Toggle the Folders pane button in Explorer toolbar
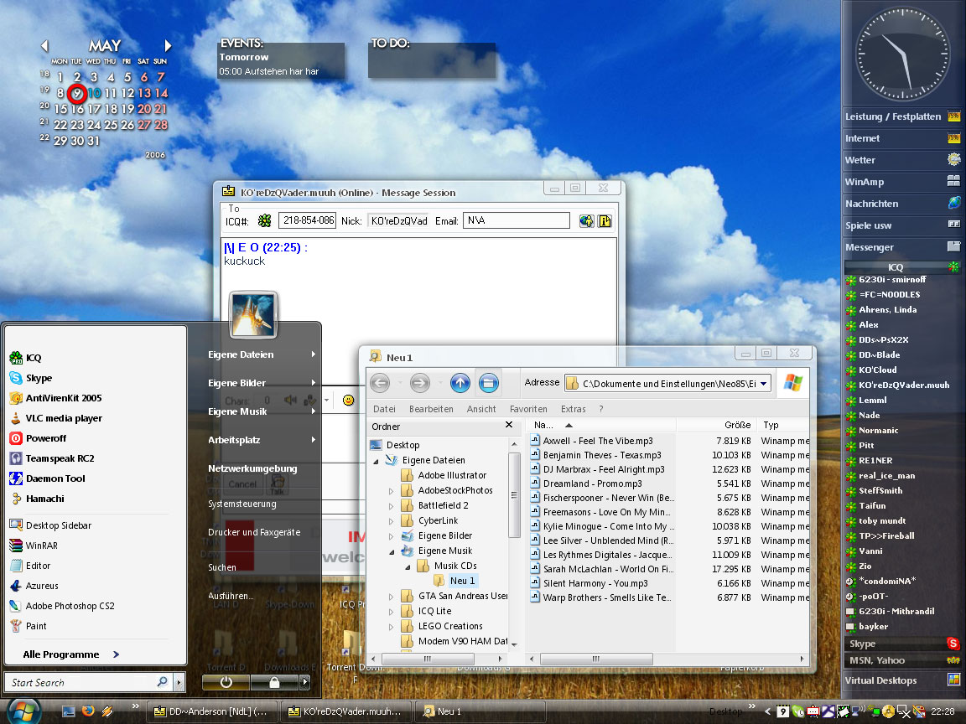966x724 pixels. coord(489,383)
